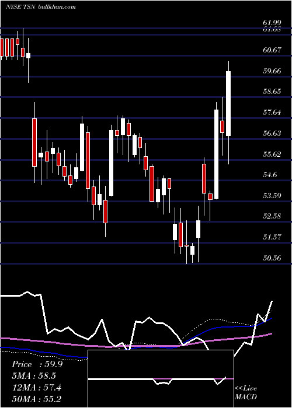Click the Price : 59.9 readout
Viewport: 292px width, 408px height.
(x=37, y=364)
